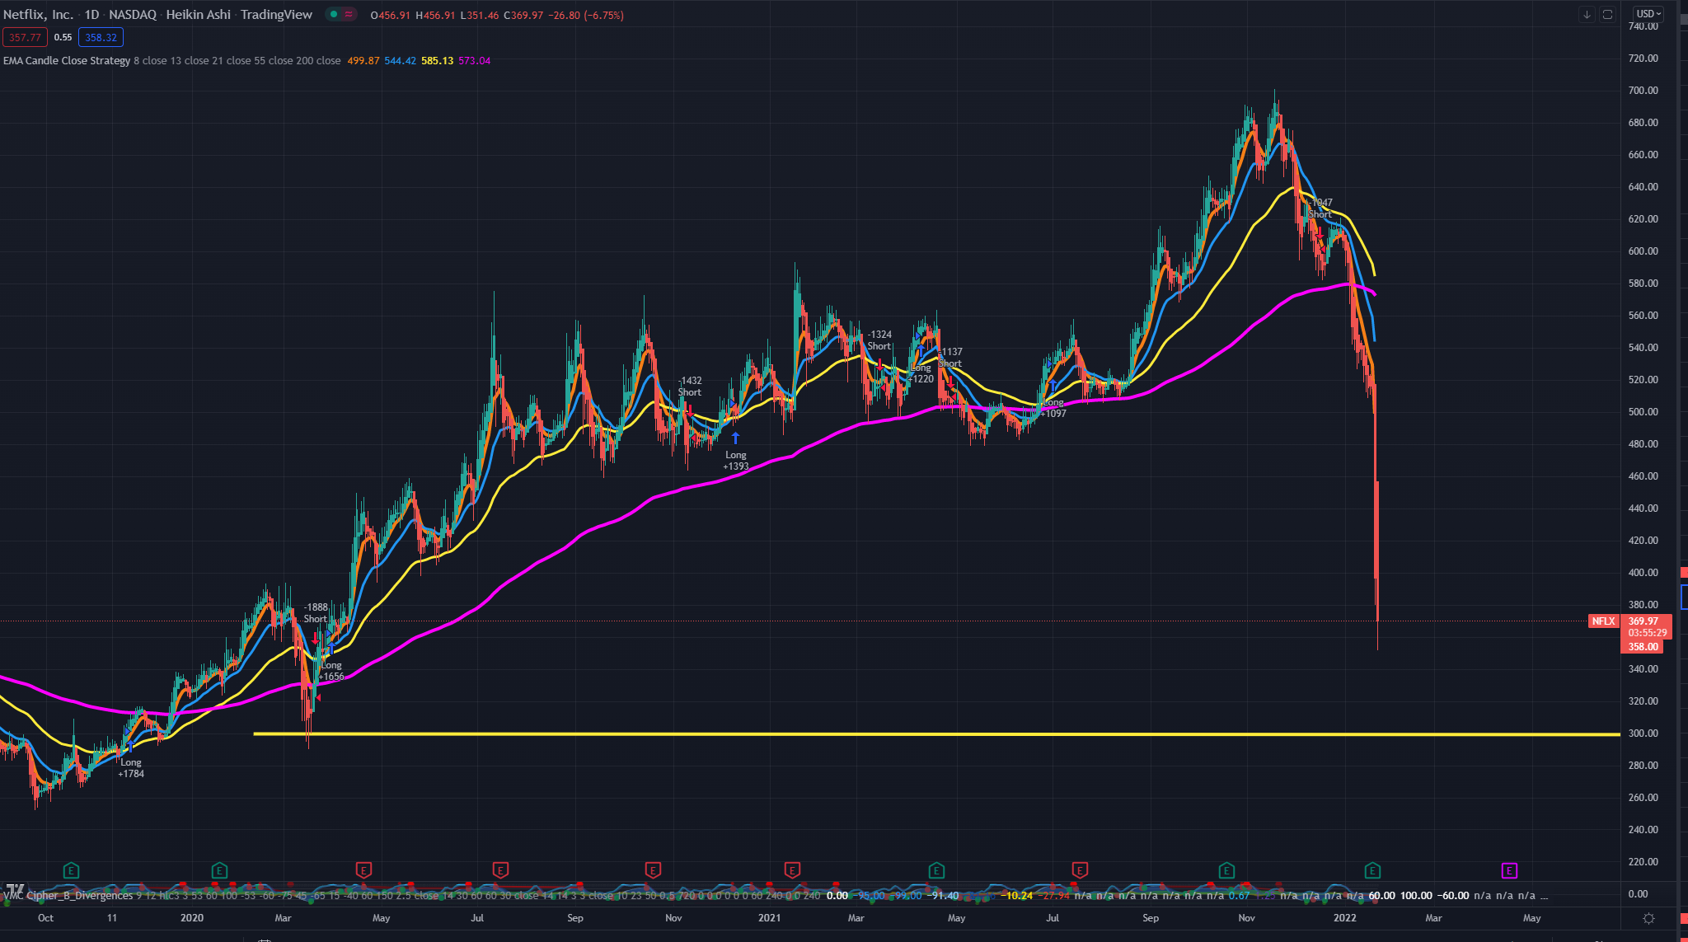Click the -26.80 (-6.75%) change value

(585, 16)
